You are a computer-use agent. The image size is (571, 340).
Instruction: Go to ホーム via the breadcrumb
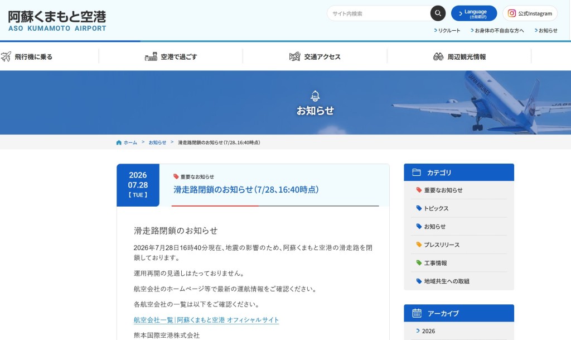point(130,142)
